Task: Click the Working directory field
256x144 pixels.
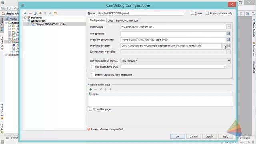Action: point(171,46)
